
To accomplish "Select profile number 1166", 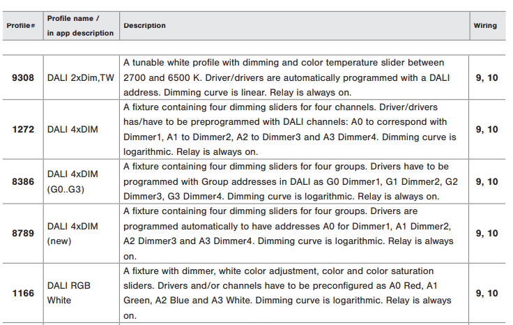I will [23, 293].
